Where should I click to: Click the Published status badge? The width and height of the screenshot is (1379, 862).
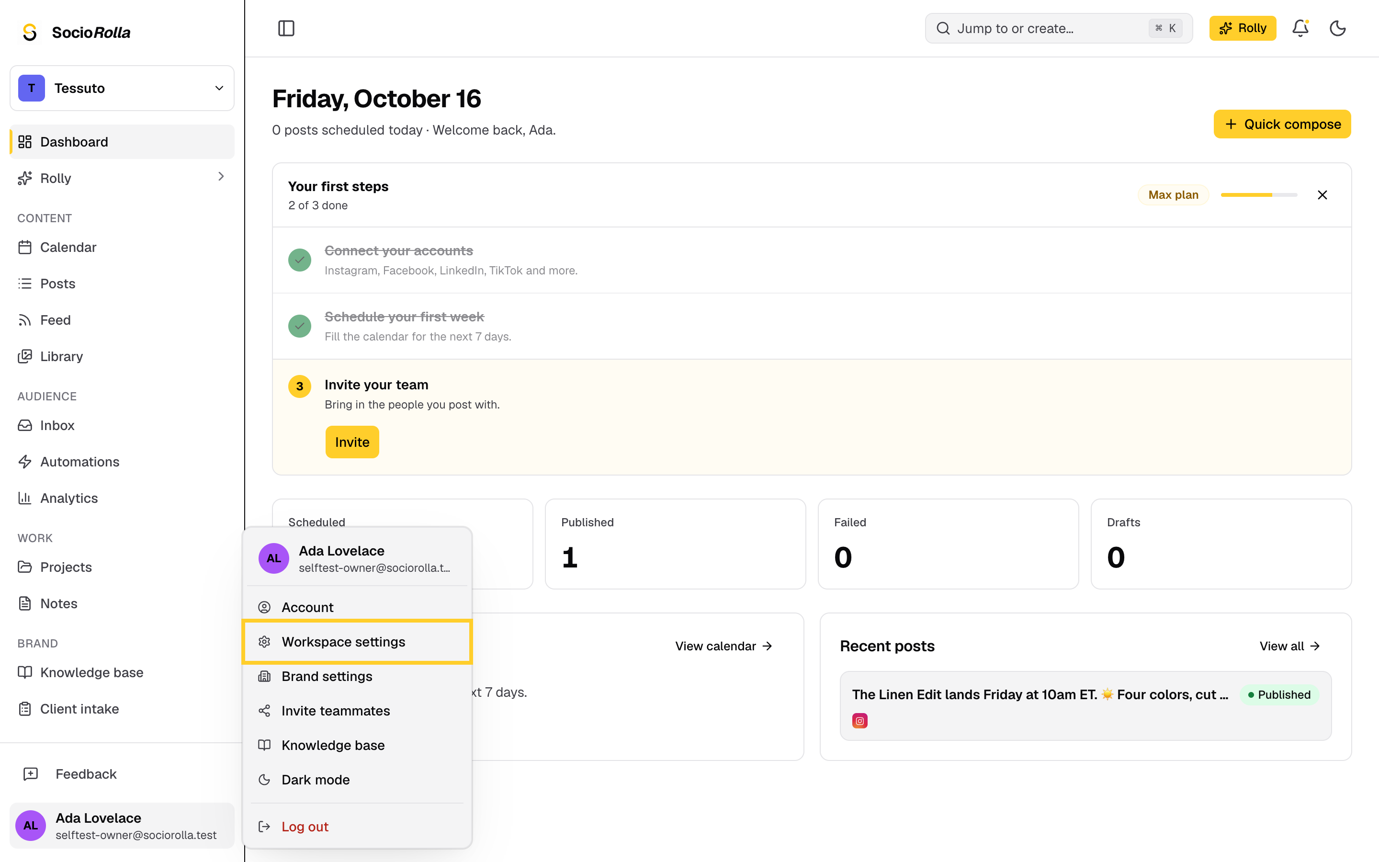(1279, 694)
